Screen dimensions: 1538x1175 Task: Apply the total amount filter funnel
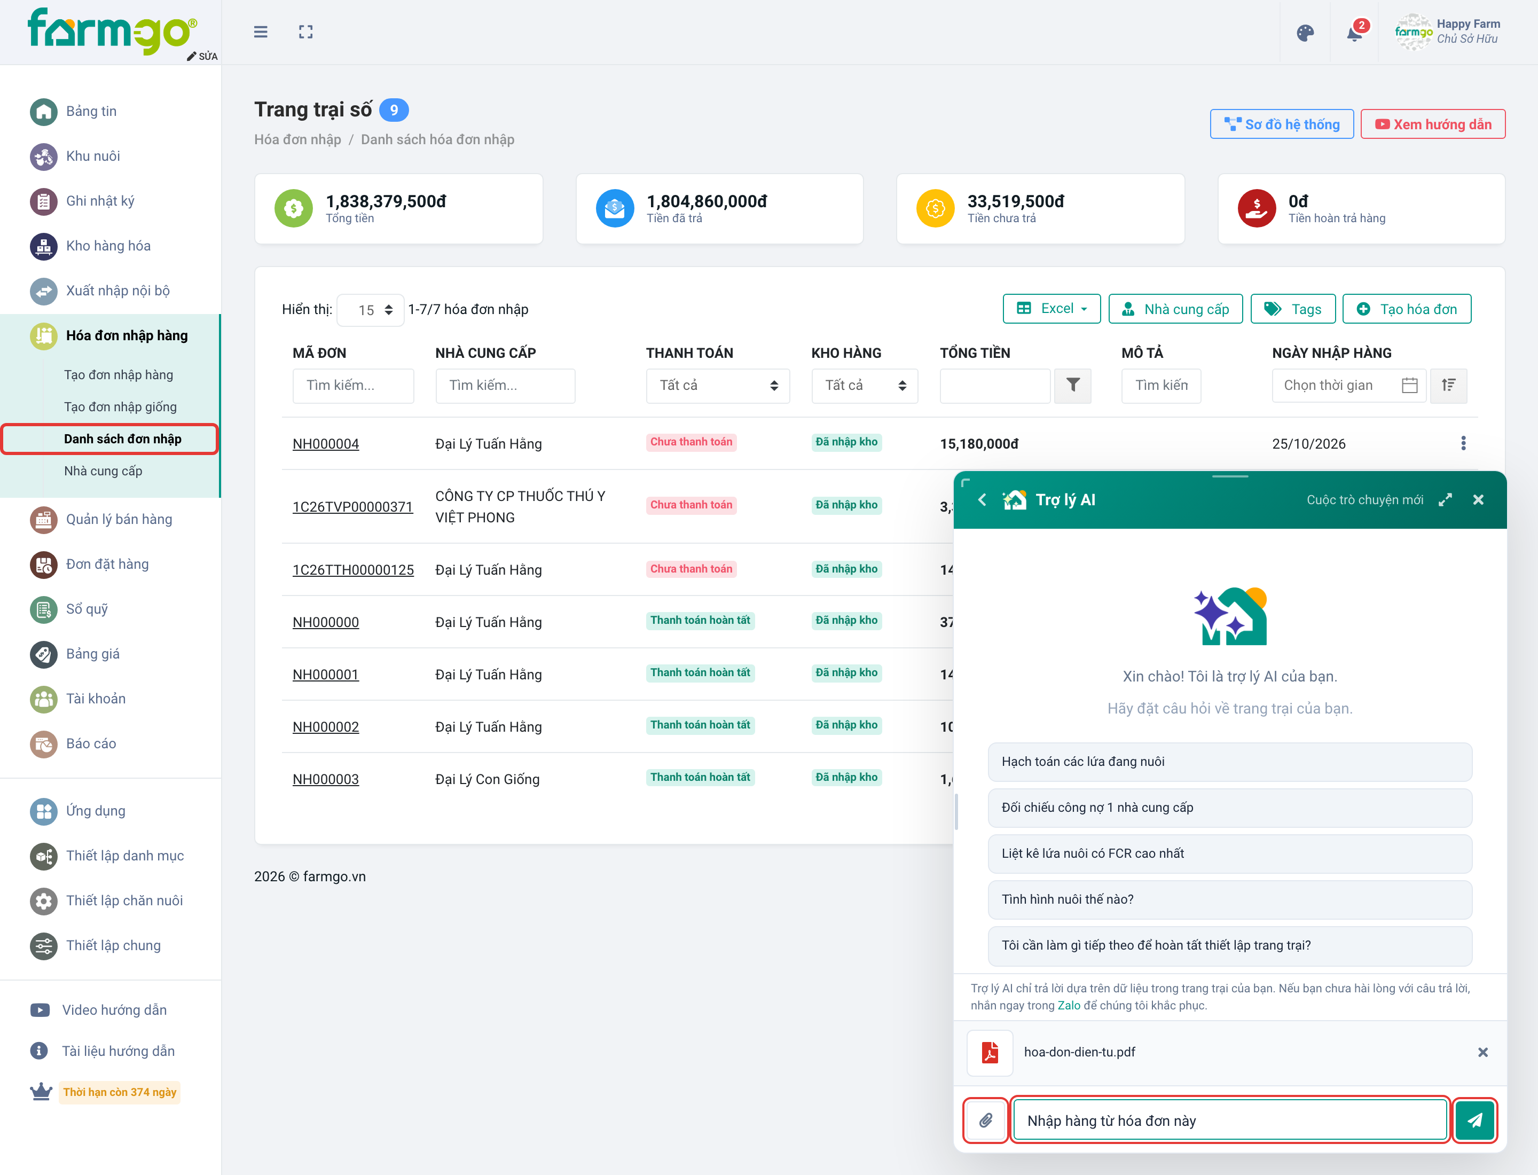pyautogui.click(x=1072, y=386)
